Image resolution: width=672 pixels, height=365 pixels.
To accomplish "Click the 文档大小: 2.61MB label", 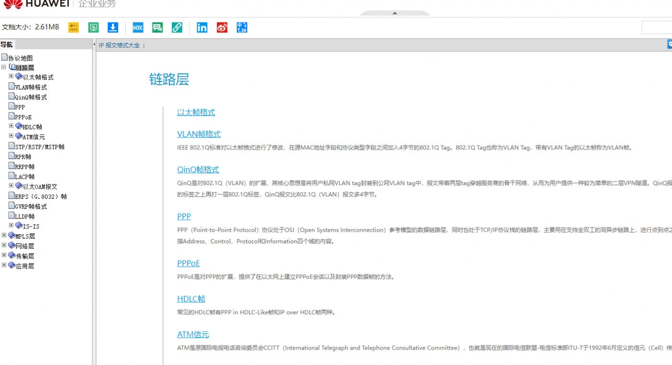I will pos(30,27).
